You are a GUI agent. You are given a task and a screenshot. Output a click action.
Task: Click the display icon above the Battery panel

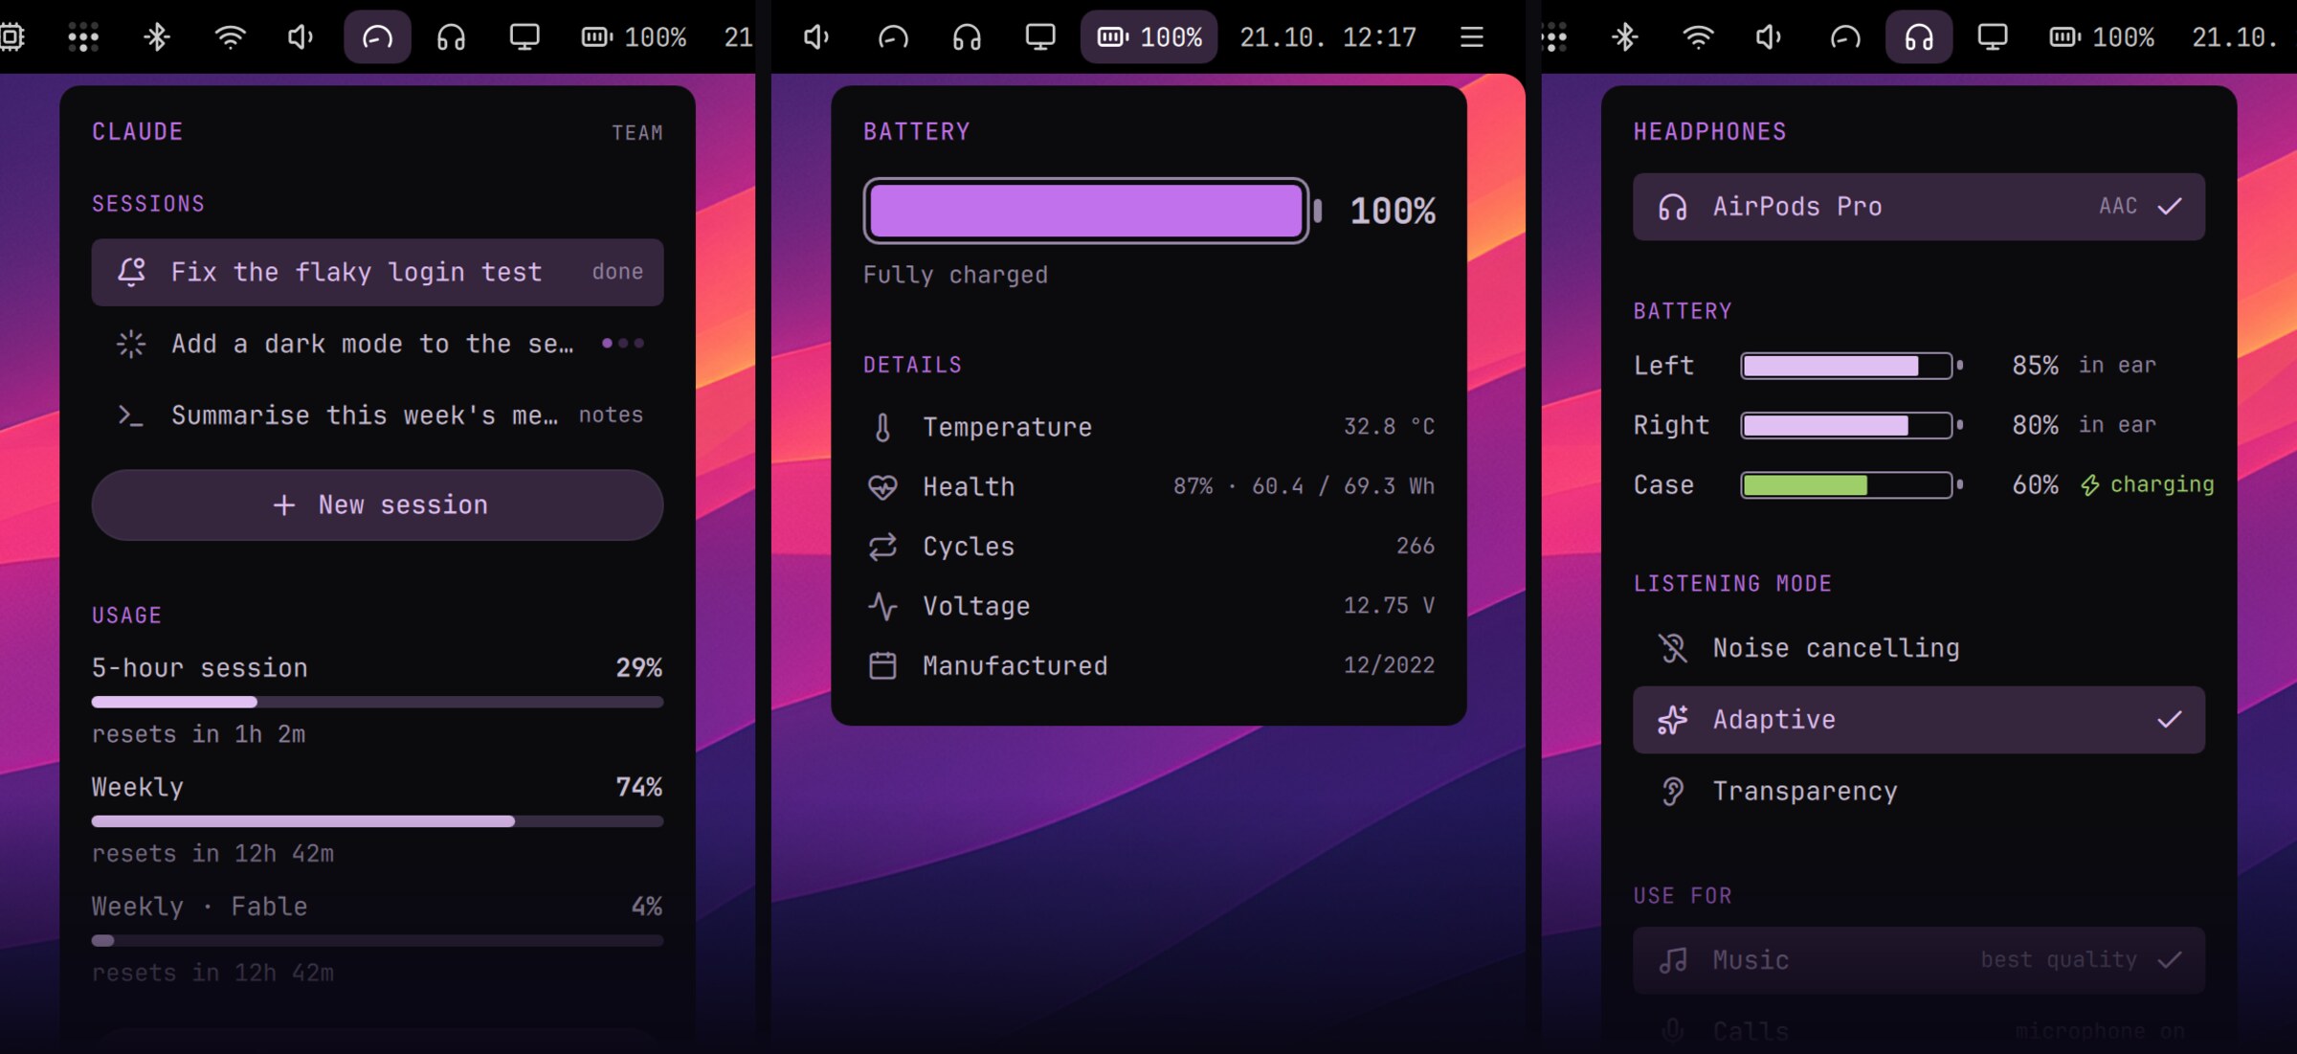[1039, 37]
